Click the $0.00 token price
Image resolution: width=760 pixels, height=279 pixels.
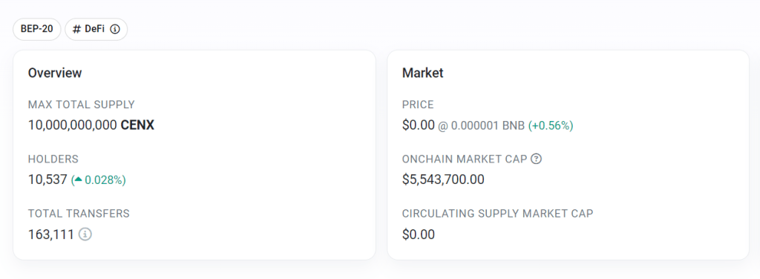pyautogui.click(x=419, y=125)
